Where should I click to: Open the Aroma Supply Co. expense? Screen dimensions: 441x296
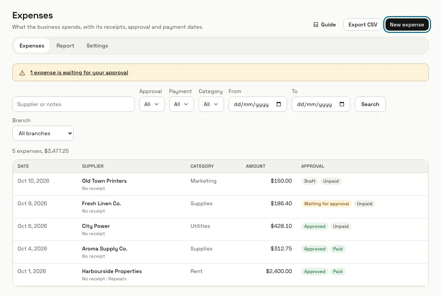coord(105,249)
